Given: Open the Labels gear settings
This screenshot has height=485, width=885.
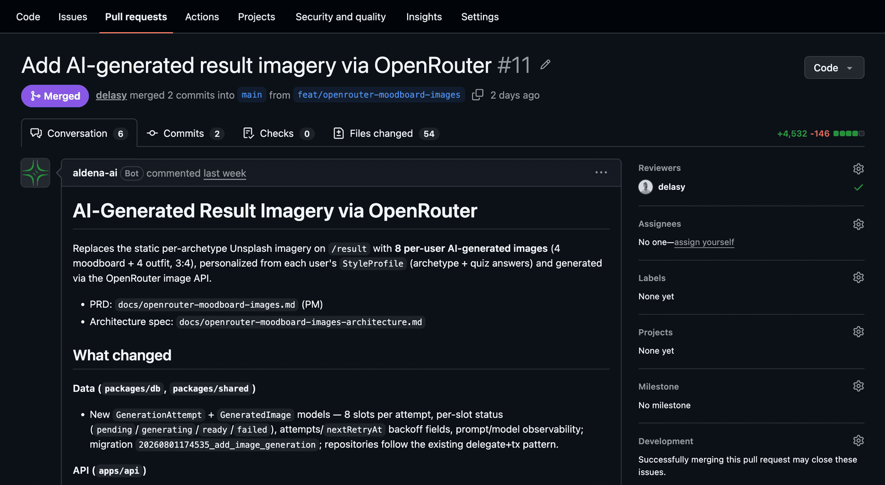Looking at the screenshot, I should tap(858, 277).
